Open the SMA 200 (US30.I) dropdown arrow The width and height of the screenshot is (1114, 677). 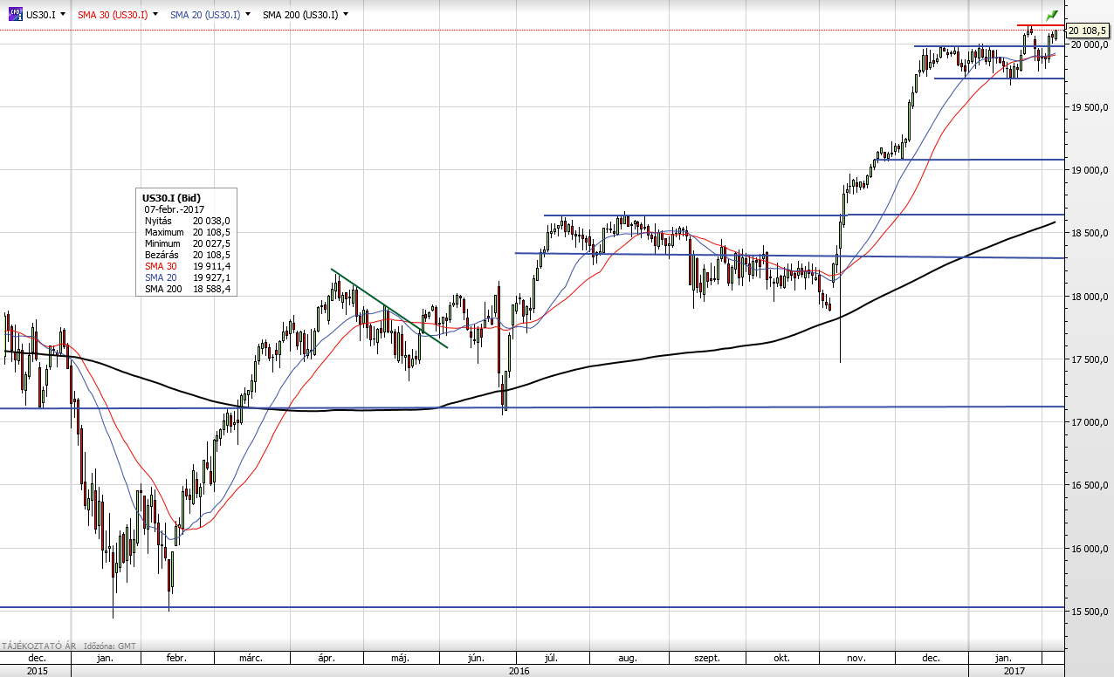346,15
